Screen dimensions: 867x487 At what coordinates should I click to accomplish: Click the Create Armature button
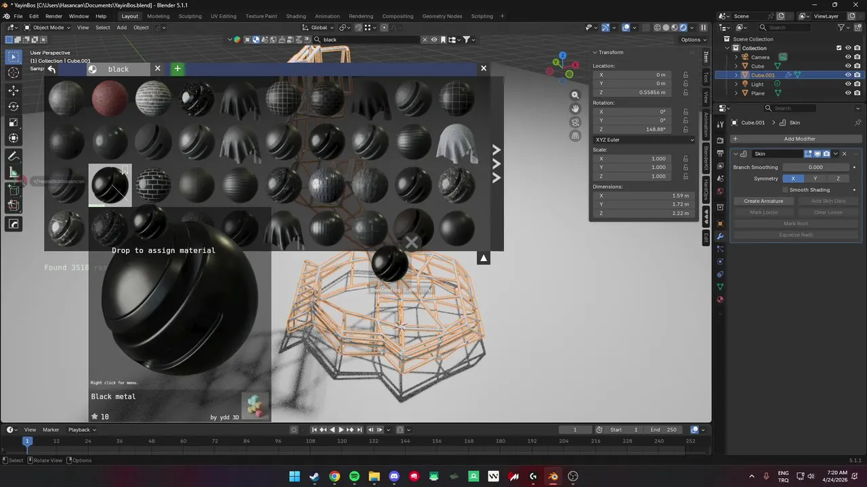coord(763,201)
